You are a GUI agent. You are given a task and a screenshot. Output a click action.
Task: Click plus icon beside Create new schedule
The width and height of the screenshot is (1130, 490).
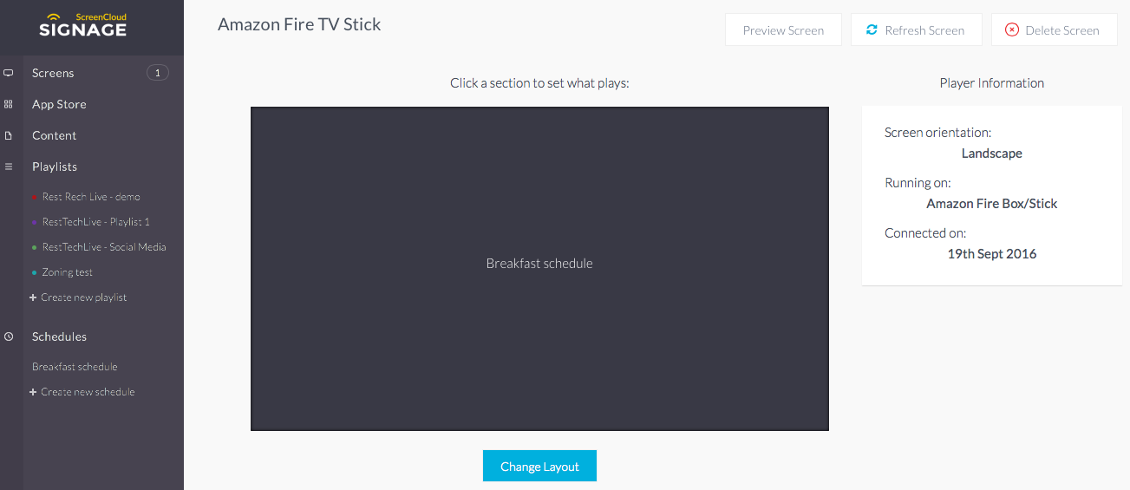point(33,392)
